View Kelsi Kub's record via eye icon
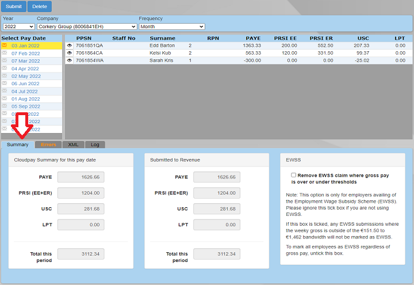Image resolution: width=414 pixels, height=285 pixels. tap(70, 53)
